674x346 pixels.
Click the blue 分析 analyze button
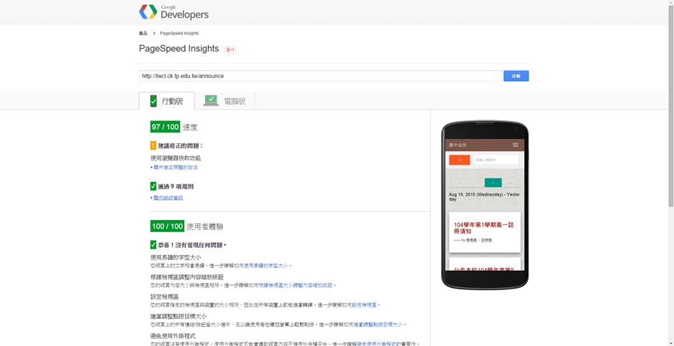(516, 76)
